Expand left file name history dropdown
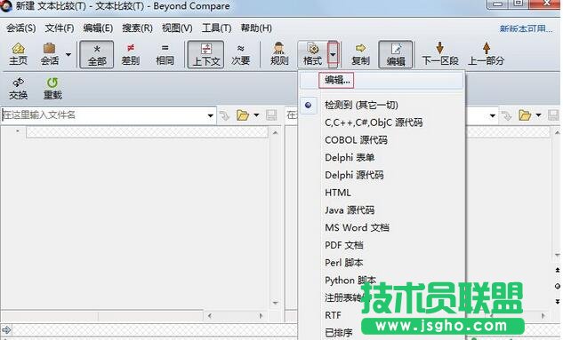This screenshot has height=340, width=563. tap(211, 115)
